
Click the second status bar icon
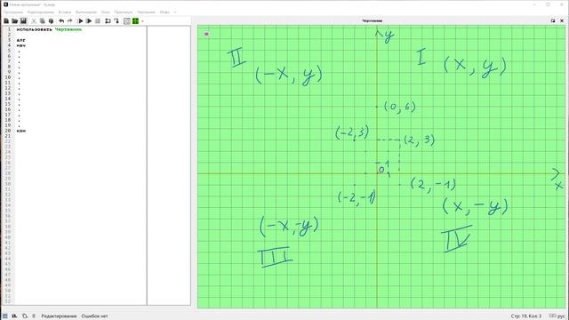click(14, 316)
